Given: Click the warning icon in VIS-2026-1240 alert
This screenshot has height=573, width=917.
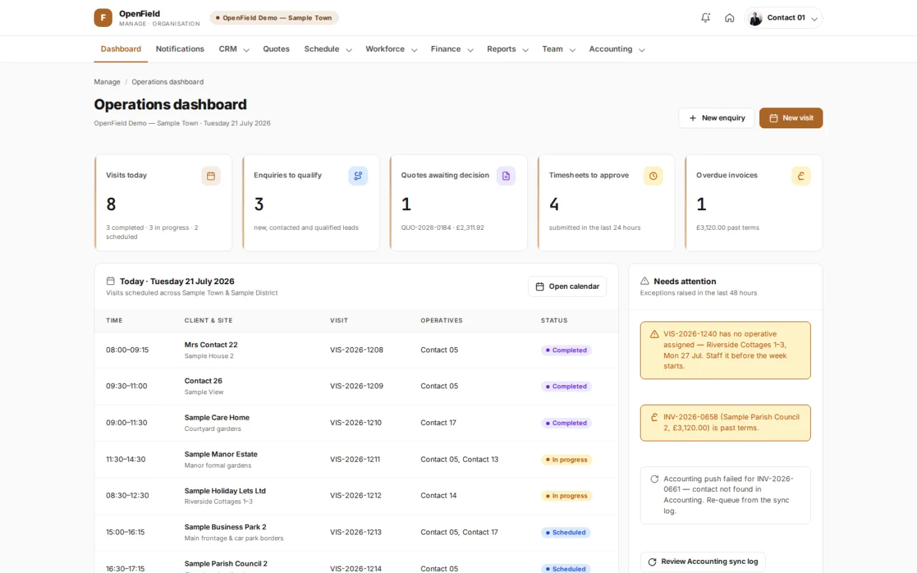Looking at the screenshot, I should 654,334.
